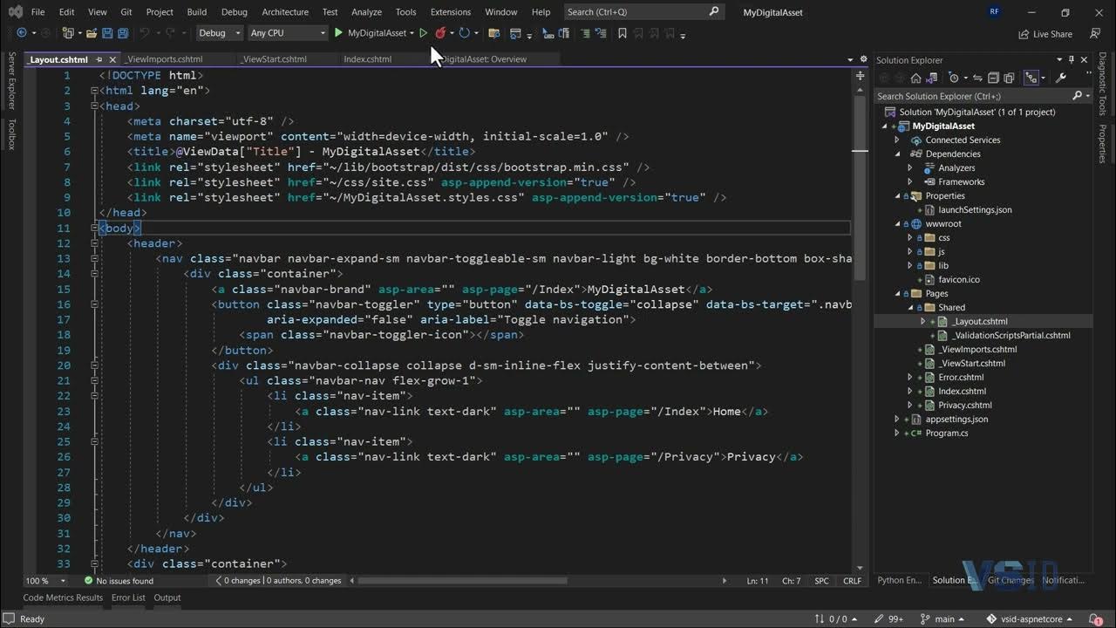Click the Solution Explorer search magnifier icon

point(1078,96)
